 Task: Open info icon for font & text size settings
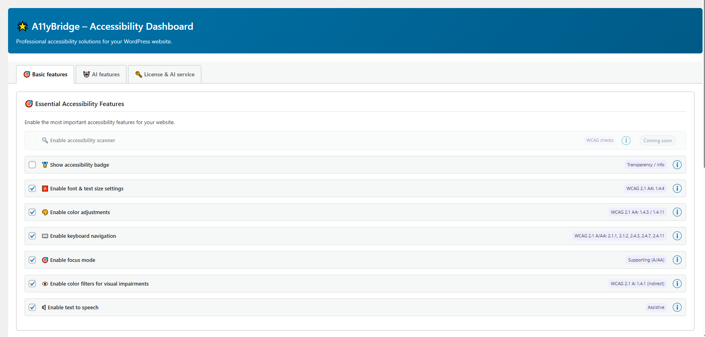point(677,188)
